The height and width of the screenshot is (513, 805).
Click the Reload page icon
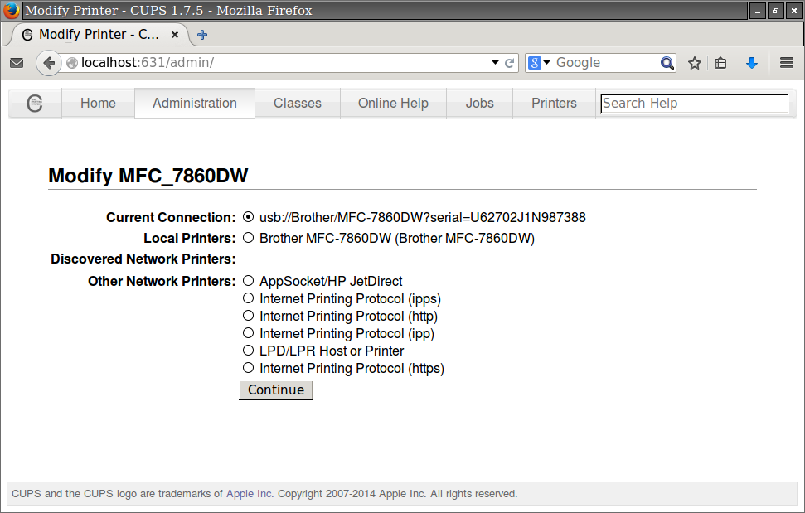(x=507, y=62)
